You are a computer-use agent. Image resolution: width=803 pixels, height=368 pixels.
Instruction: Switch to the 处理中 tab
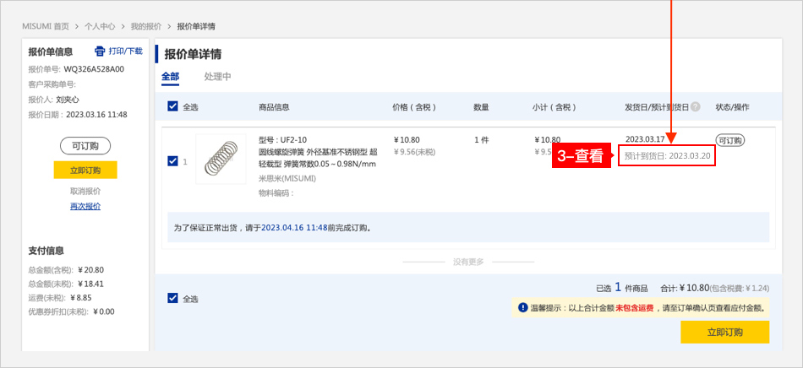[x=217, y=77]
